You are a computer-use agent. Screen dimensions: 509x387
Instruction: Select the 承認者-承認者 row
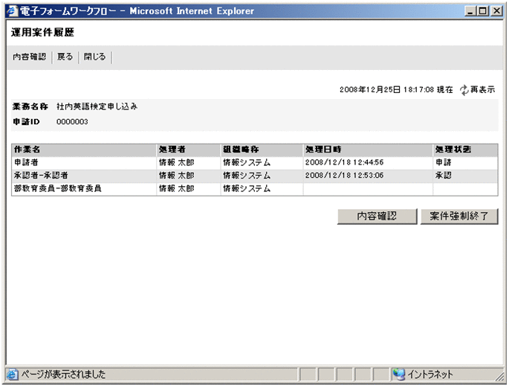(254, 176)
